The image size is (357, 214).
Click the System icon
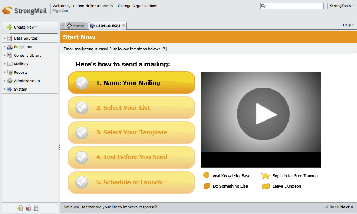pyautogui.click(x=10, y=89)
